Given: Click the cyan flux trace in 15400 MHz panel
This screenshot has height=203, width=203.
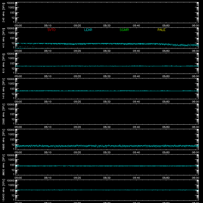Looking at the screenshot, I should [x=107, y=190].
